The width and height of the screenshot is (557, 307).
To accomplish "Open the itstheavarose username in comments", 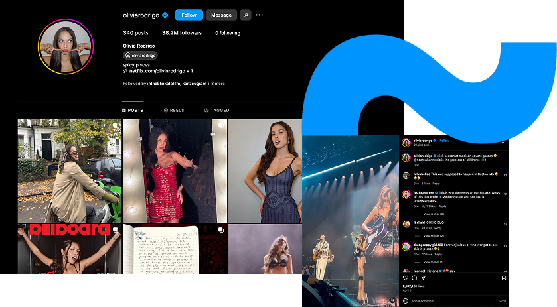I will pos(424,193).
